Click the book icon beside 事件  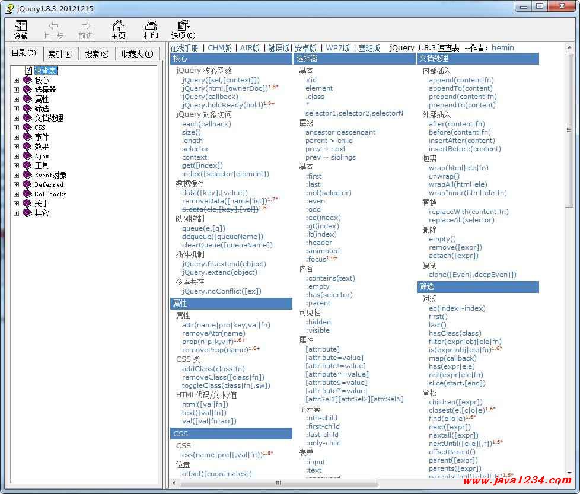27,137
